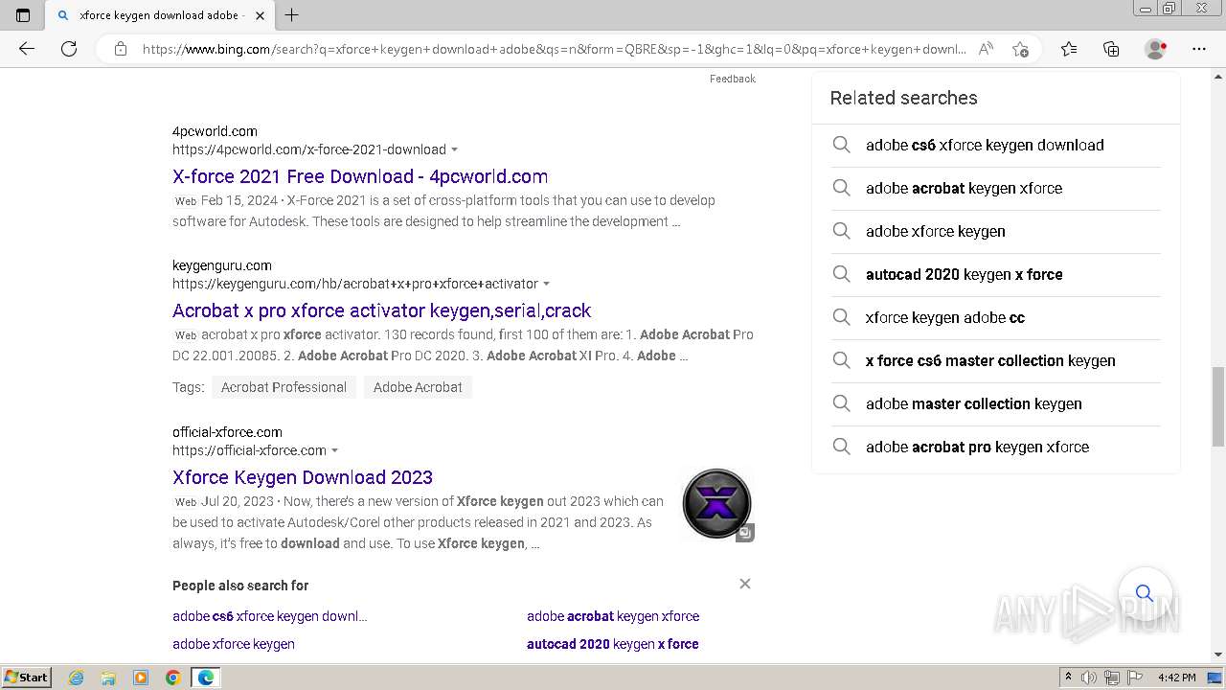The image size is (1226, 690).
Task: Open Acrobat x pro xforce activator result
Action: point(382,310)
